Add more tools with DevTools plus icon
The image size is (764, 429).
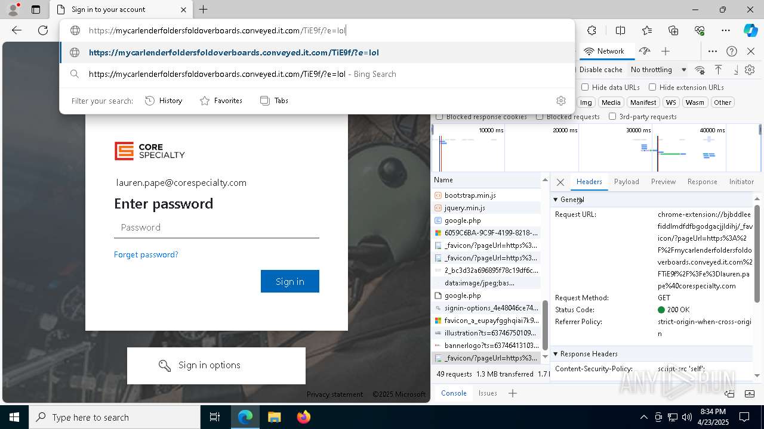click(x=666, y=51)
